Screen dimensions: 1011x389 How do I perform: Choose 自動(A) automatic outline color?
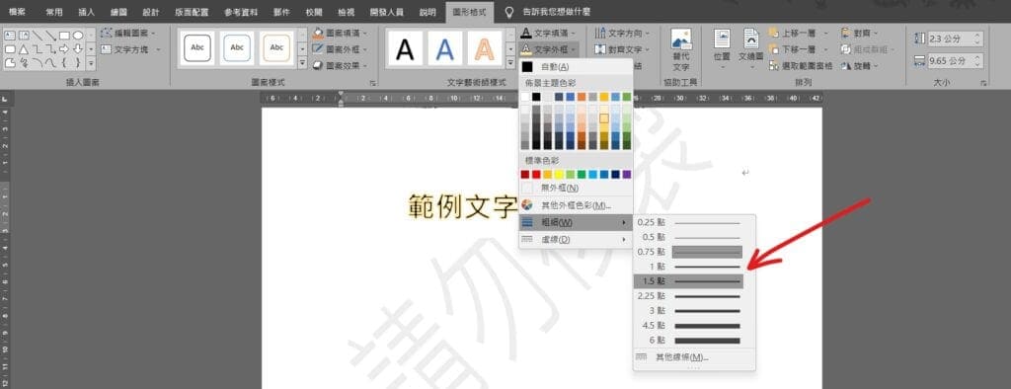(577, 67)
